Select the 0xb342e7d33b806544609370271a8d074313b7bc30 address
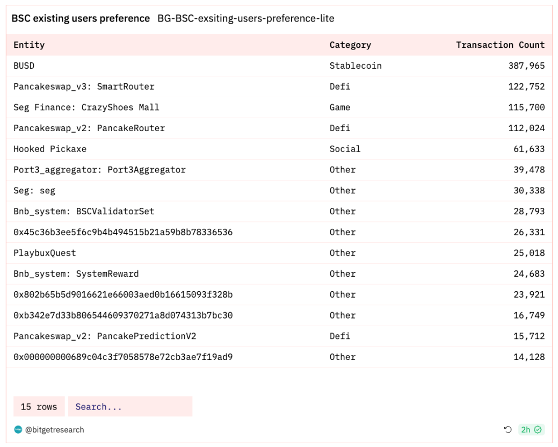The height and width of the screenshot is (447, 558). click(x=123, y=316)
